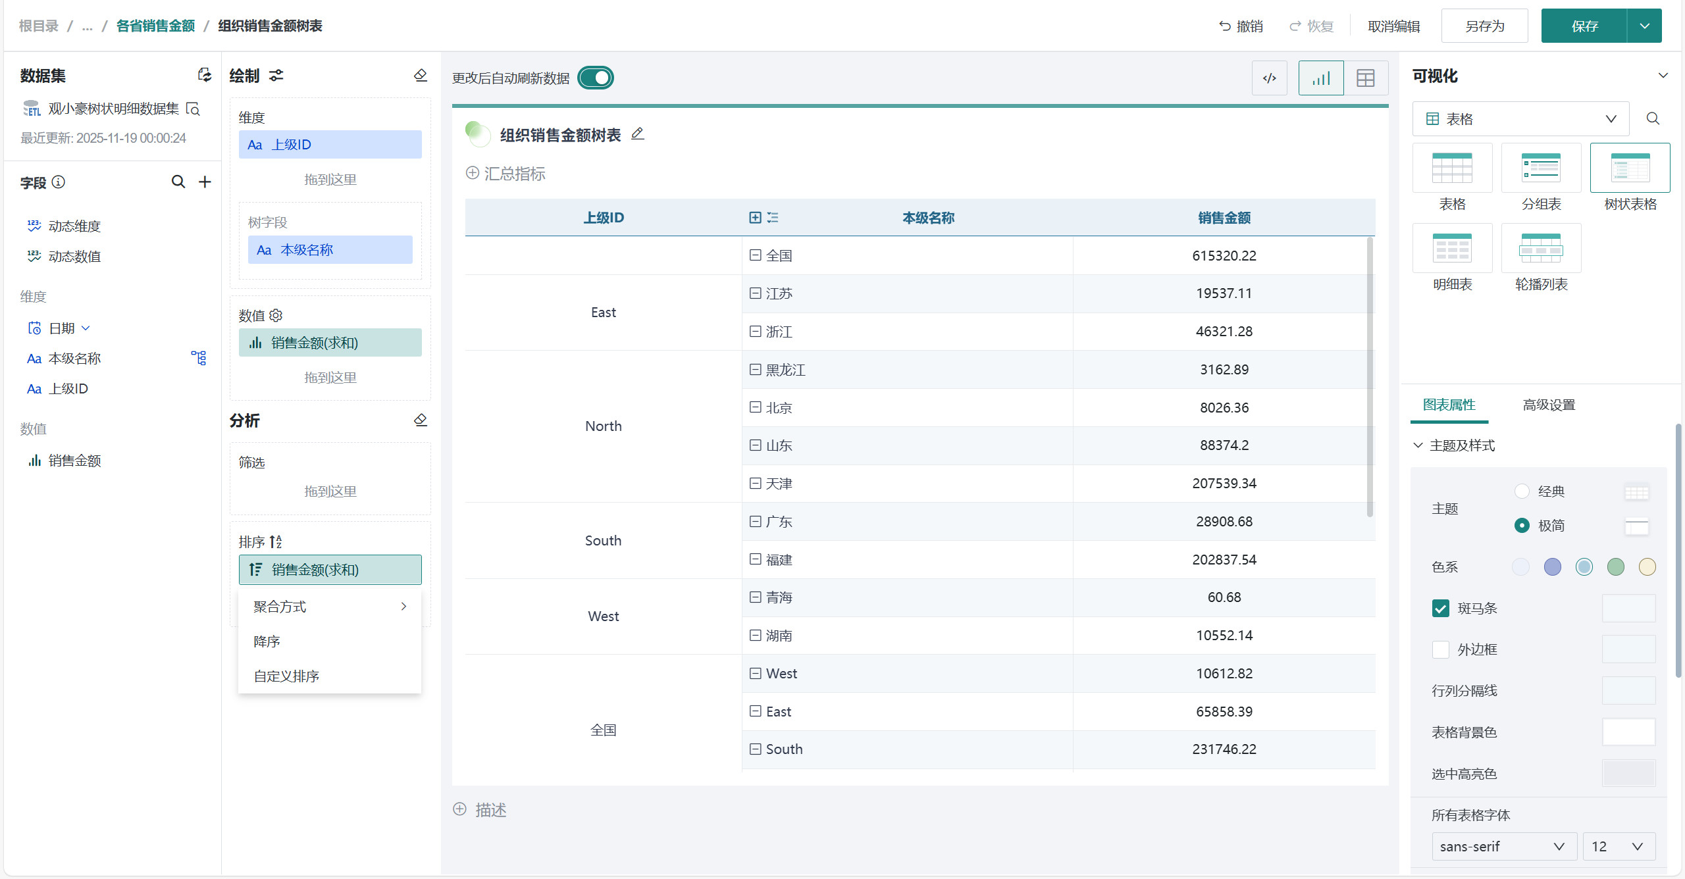This screenshot has height=879, width=1685.
Task: Clear the drawing panel with the eraser icon
Action: coord(421,76)
